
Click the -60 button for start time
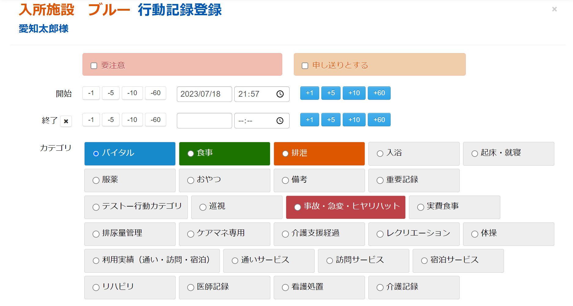pyautogui.click(x=155, y=93)
